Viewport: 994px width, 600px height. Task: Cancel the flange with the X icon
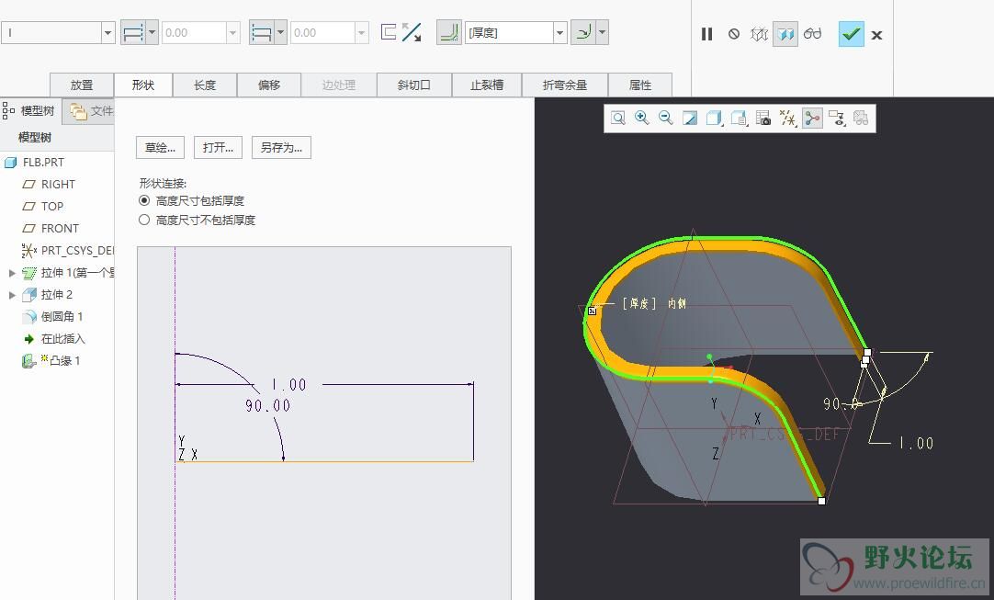[876, 36]
